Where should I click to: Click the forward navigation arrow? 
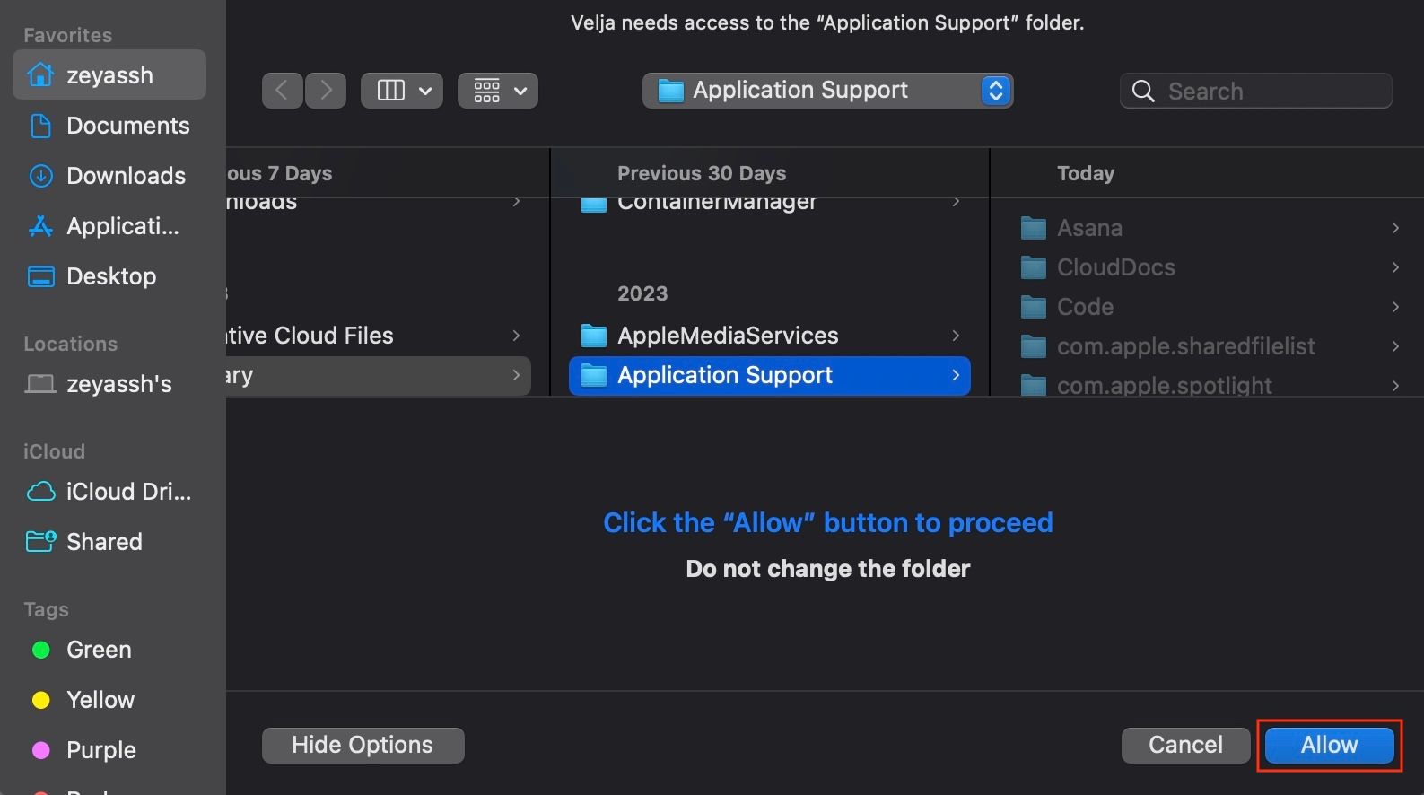coord(326,91)
